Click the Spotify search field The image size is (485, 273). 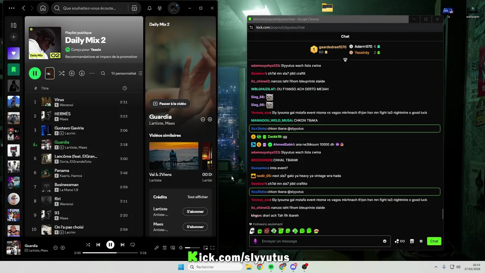(x=89, y=8)
